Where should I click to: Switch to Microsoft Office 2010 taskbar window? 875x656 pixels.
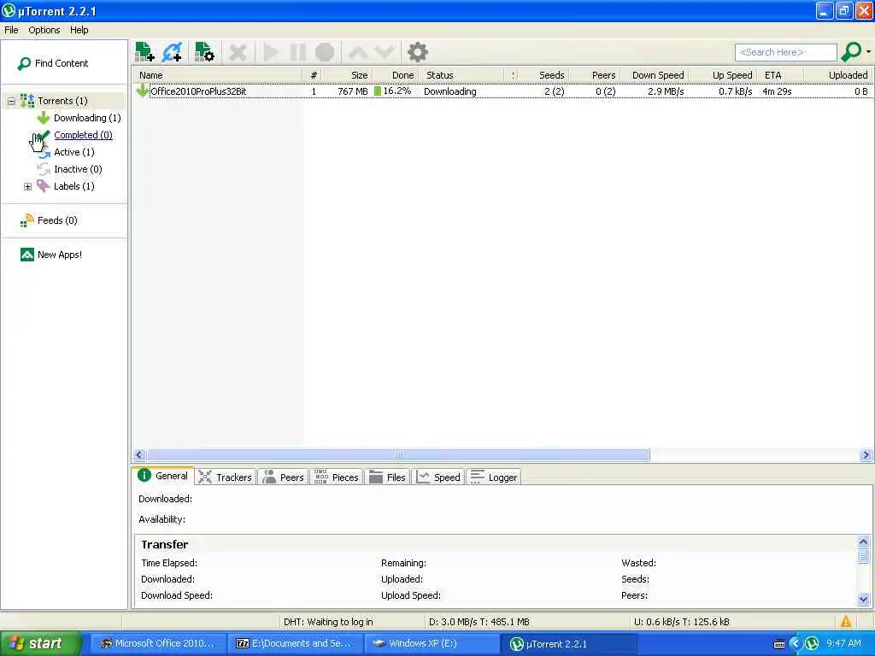158,644
